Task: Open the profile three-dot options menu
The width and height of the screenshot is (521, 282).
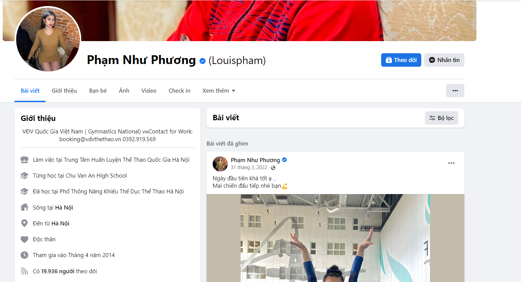Action: (455, 91)
